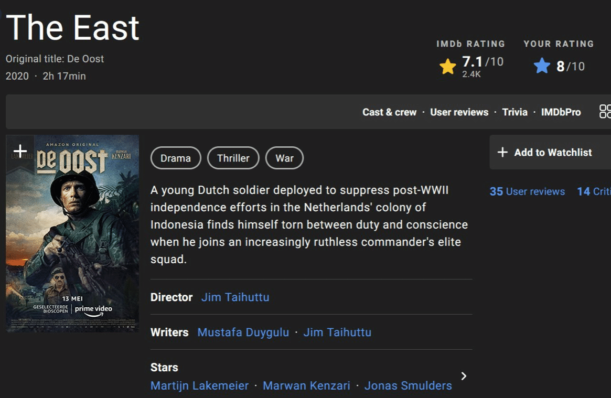The image size is (611, 398).
Task: Click the plus icon in Add to Watchlist
Action: coord(502,152)
